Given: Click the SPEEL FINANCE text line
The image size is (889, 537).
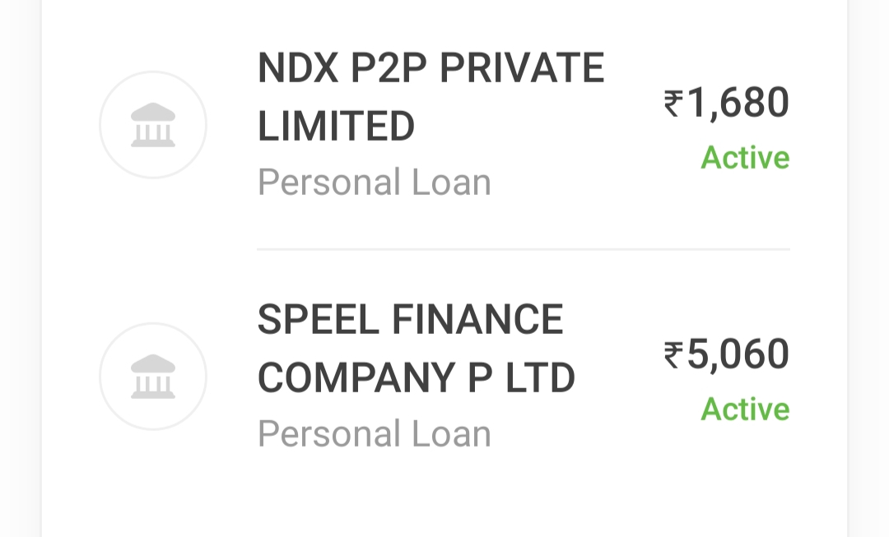Looking at the screenshot, I should 410,320.
